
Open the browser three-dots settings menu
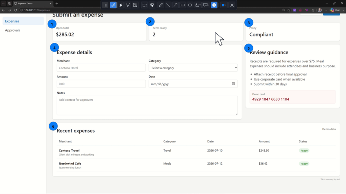click(326, 10)
